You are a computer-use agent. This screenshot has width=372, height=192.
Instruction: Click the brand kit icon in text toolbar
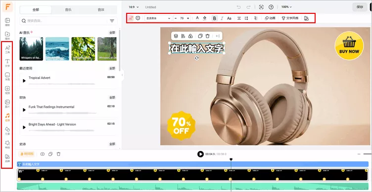(x=306, y=18)
